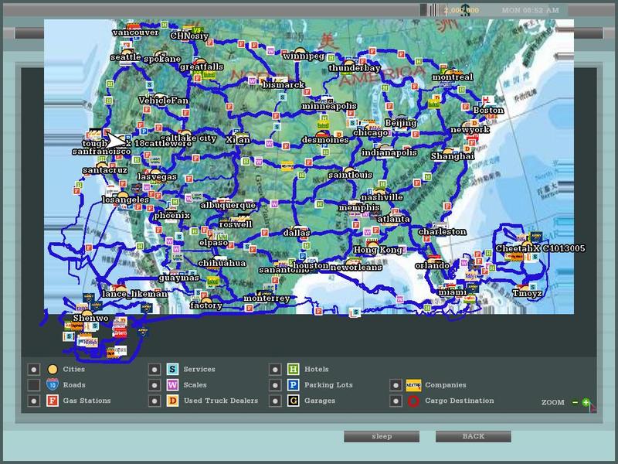Toggle the Scales checkbox
Viewport: 618px width, 464px height.
[x=154, y=385]
